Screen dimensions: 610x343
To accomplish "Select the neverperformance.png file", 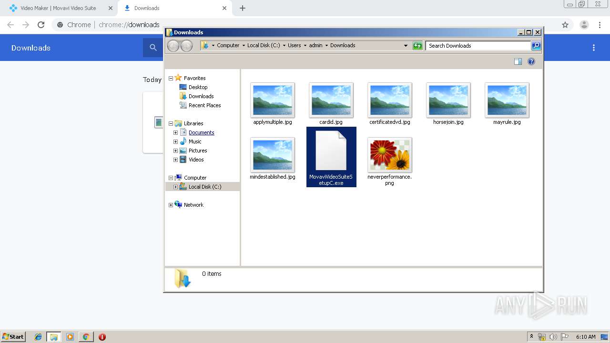I will pos(390,161).
